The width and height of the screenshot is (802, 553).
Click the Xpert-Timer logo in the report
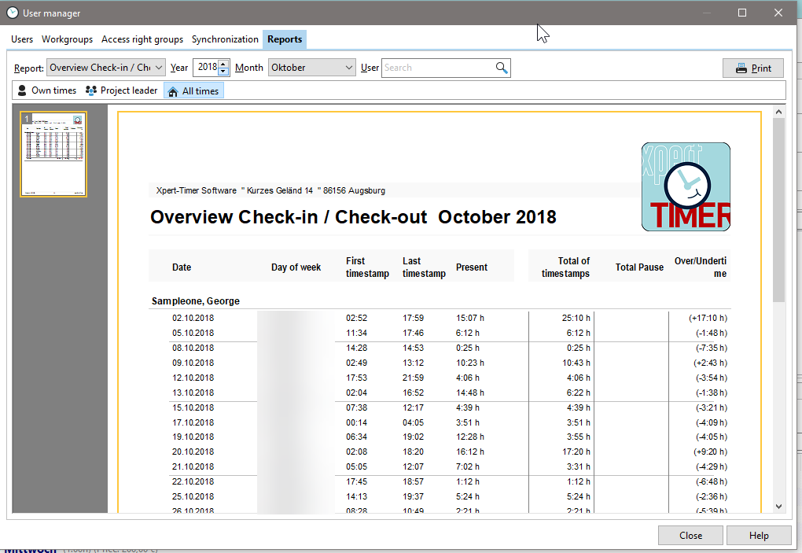click(x=685, y=186)
